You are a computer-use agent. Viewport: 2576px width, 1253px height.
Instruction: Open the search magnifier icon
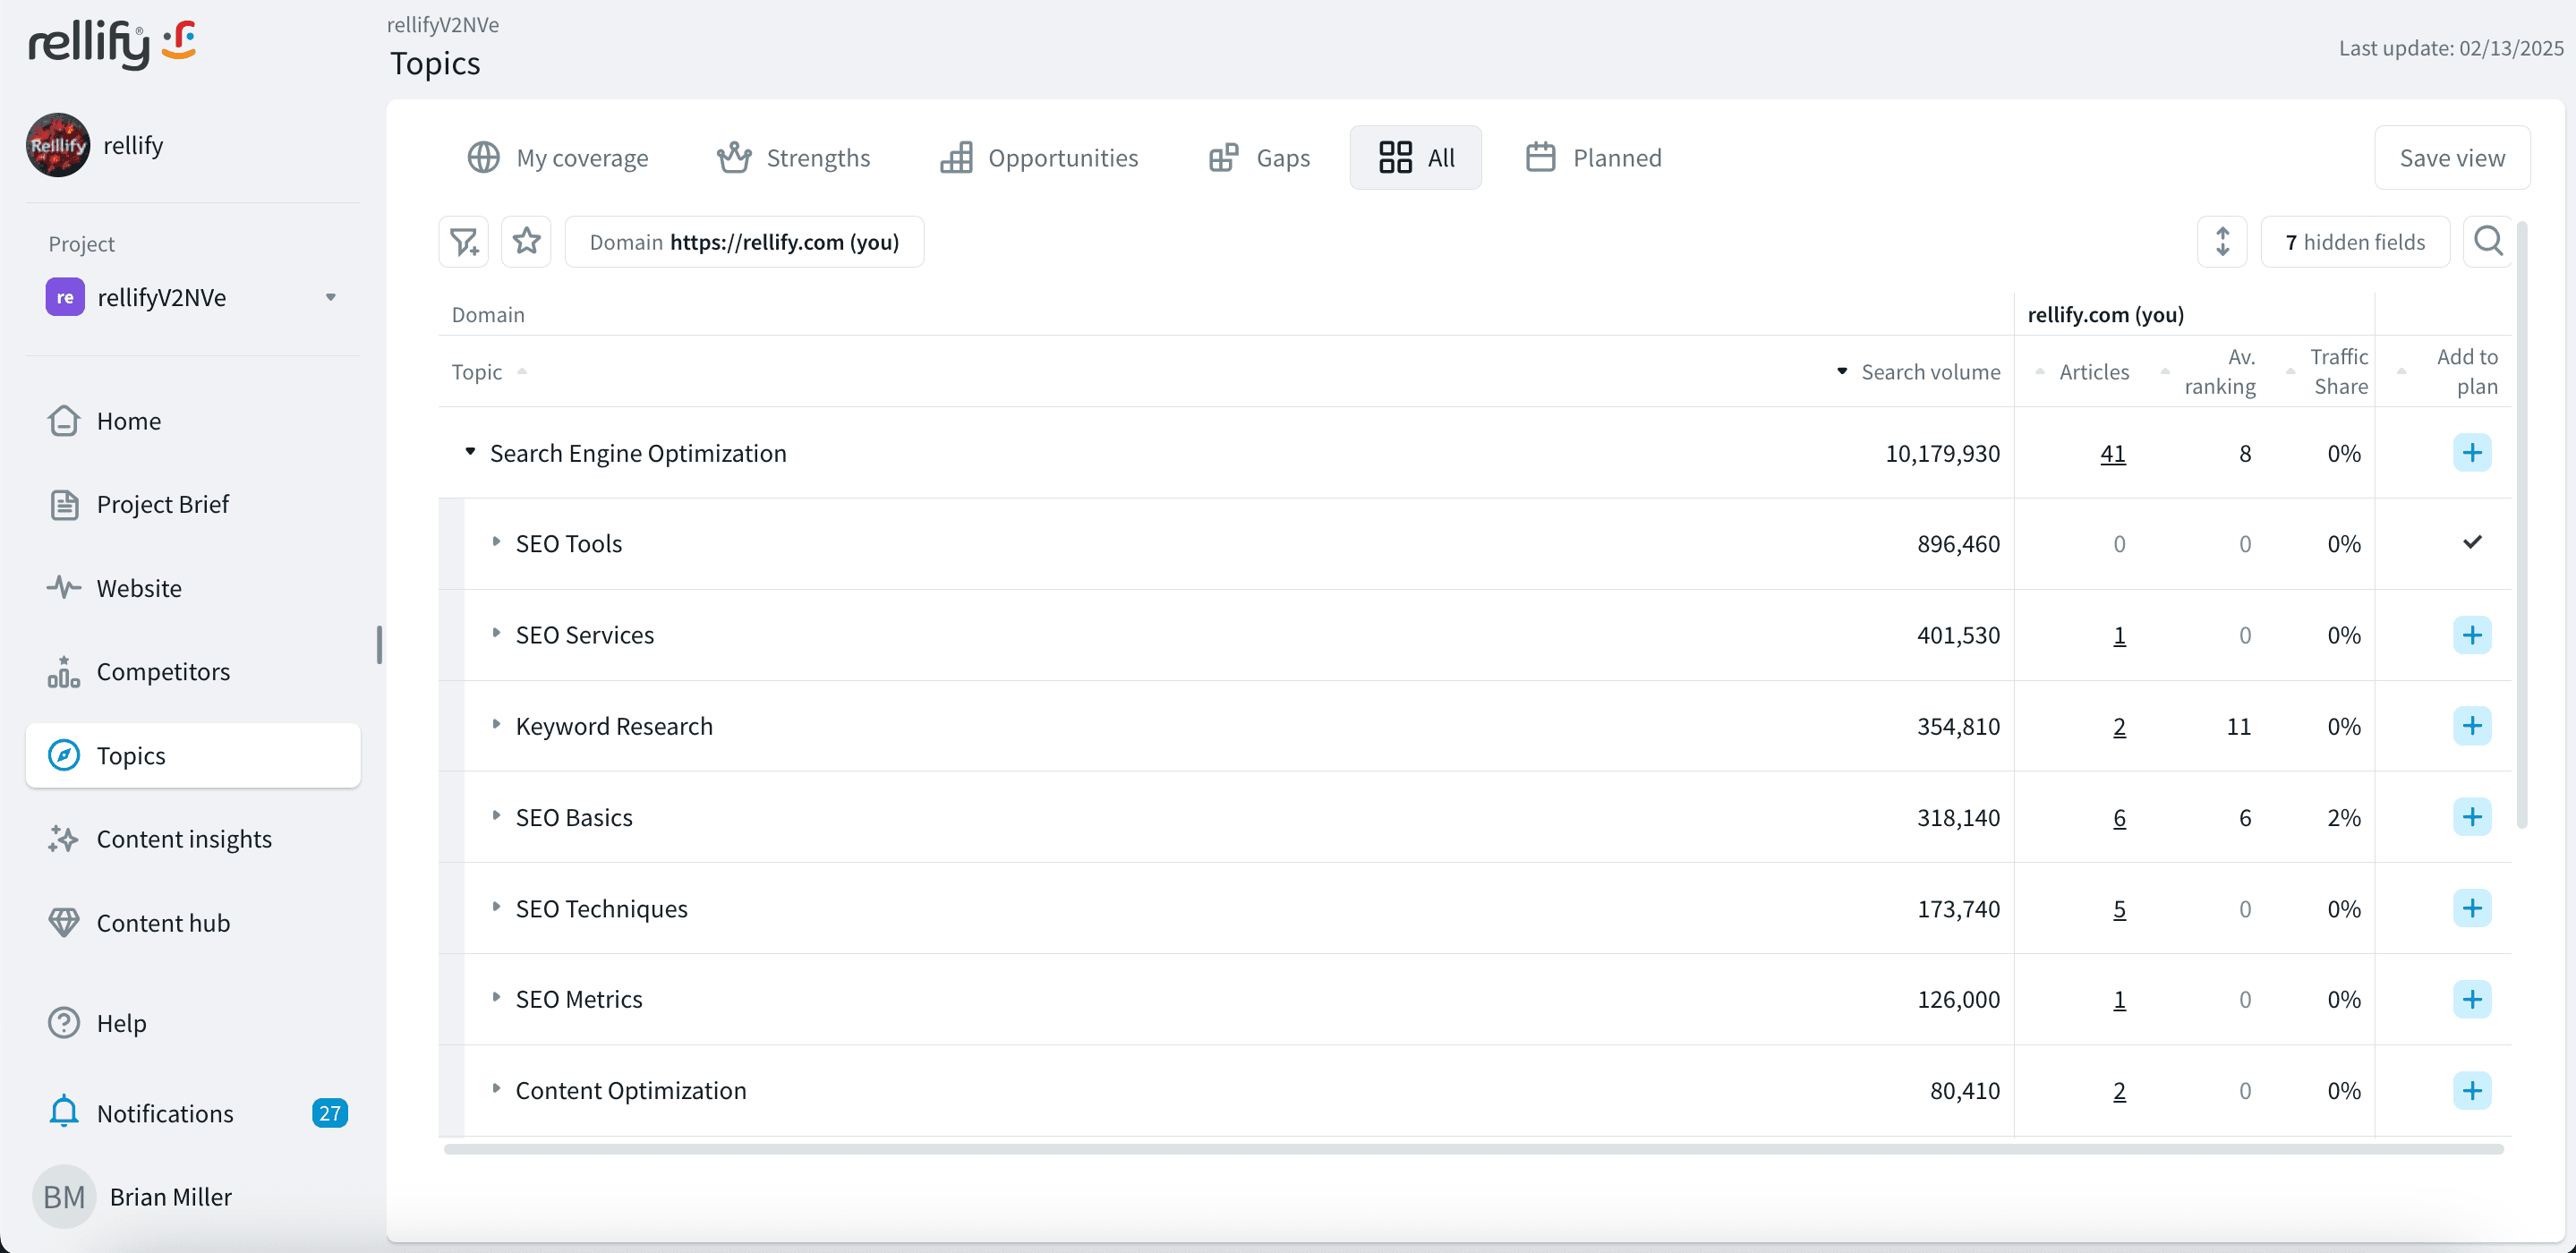tap(2487, 242)
